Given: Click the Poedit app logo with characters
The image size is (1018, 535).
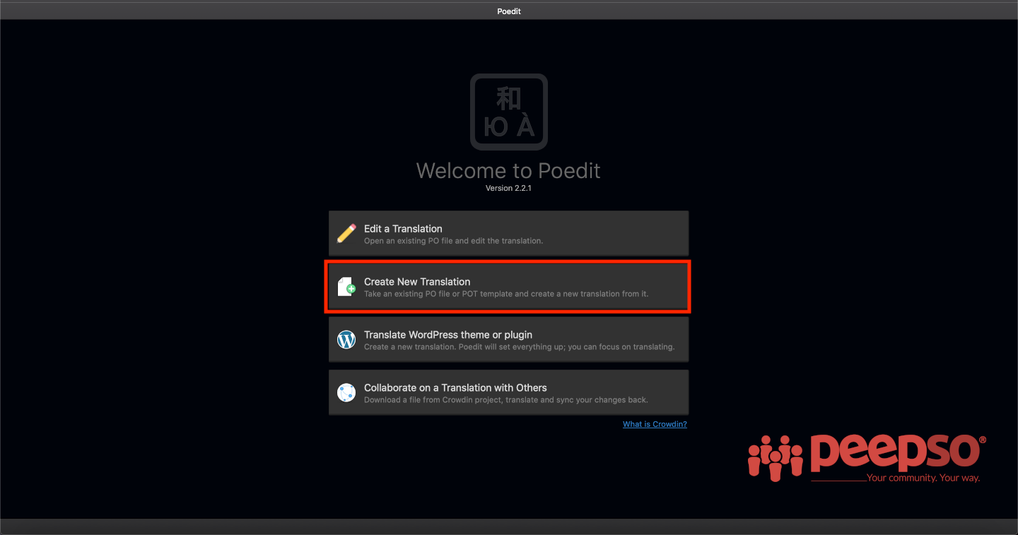Looking at the screenshot, I should (509, 112).
